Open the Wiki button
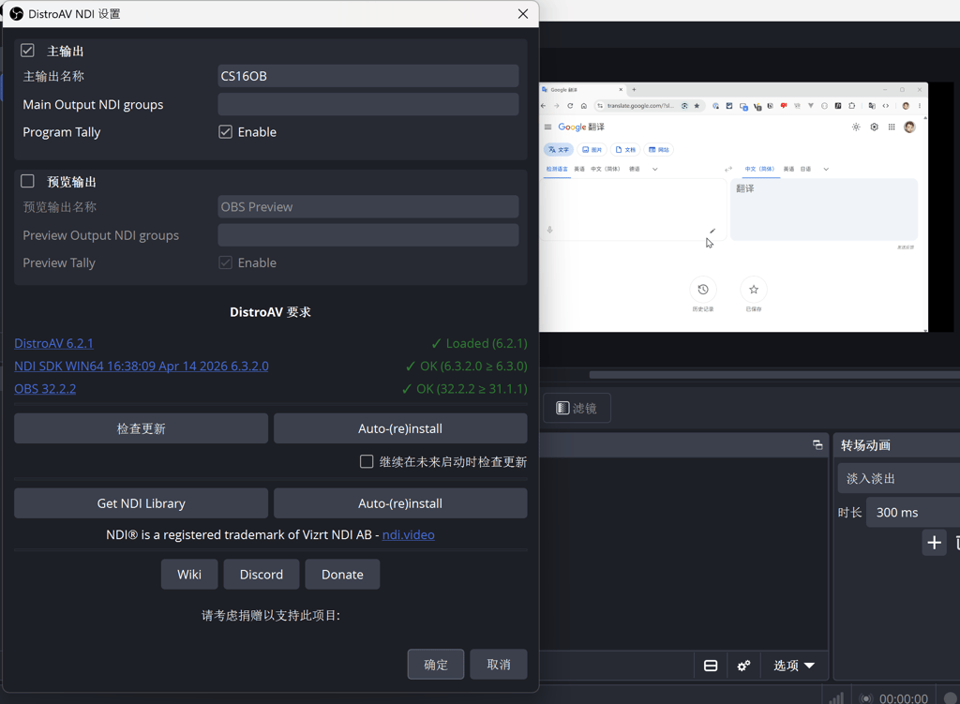Image resolution: width=960 pixels, height=704 pixels. point(189,575)
